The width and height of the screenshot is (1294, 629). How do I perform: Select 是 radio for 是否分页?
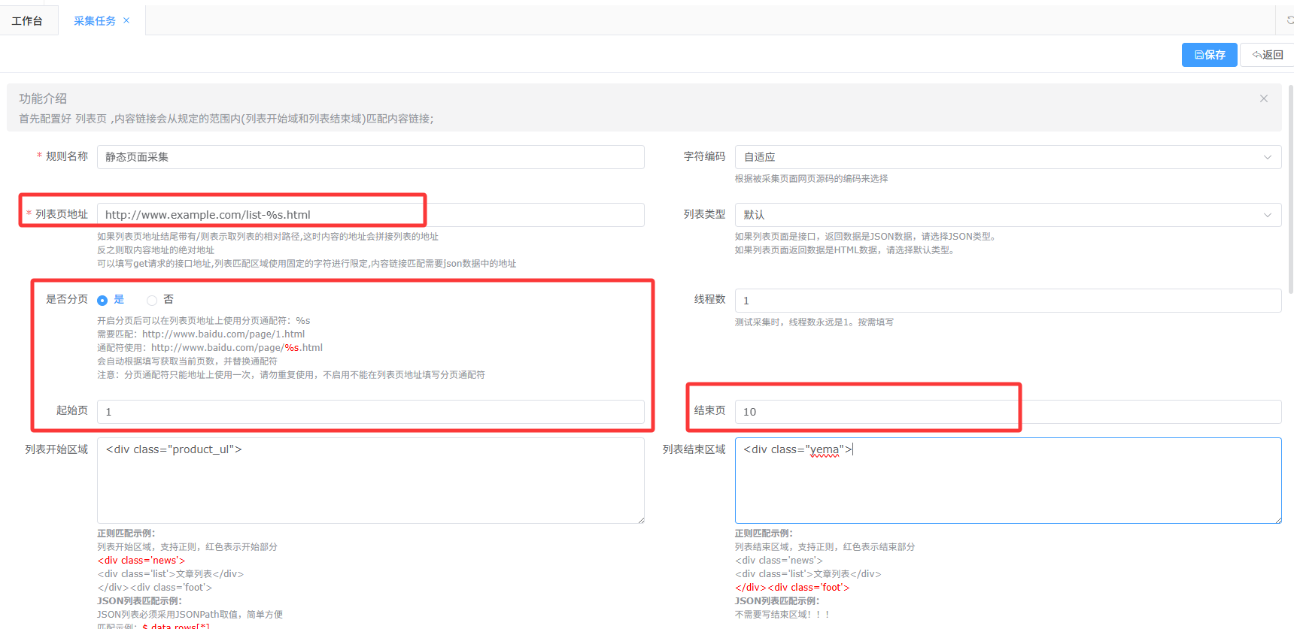[102, 300]
